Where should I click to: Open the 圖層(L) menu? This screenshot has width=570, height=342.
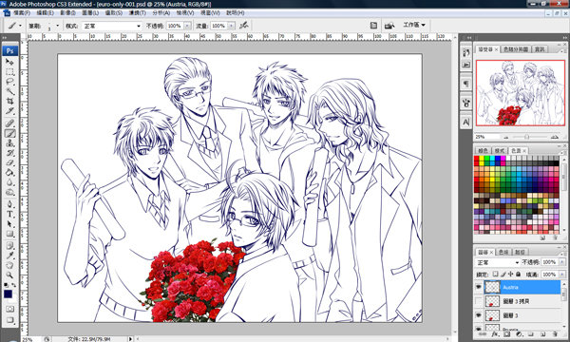(90, 12)
